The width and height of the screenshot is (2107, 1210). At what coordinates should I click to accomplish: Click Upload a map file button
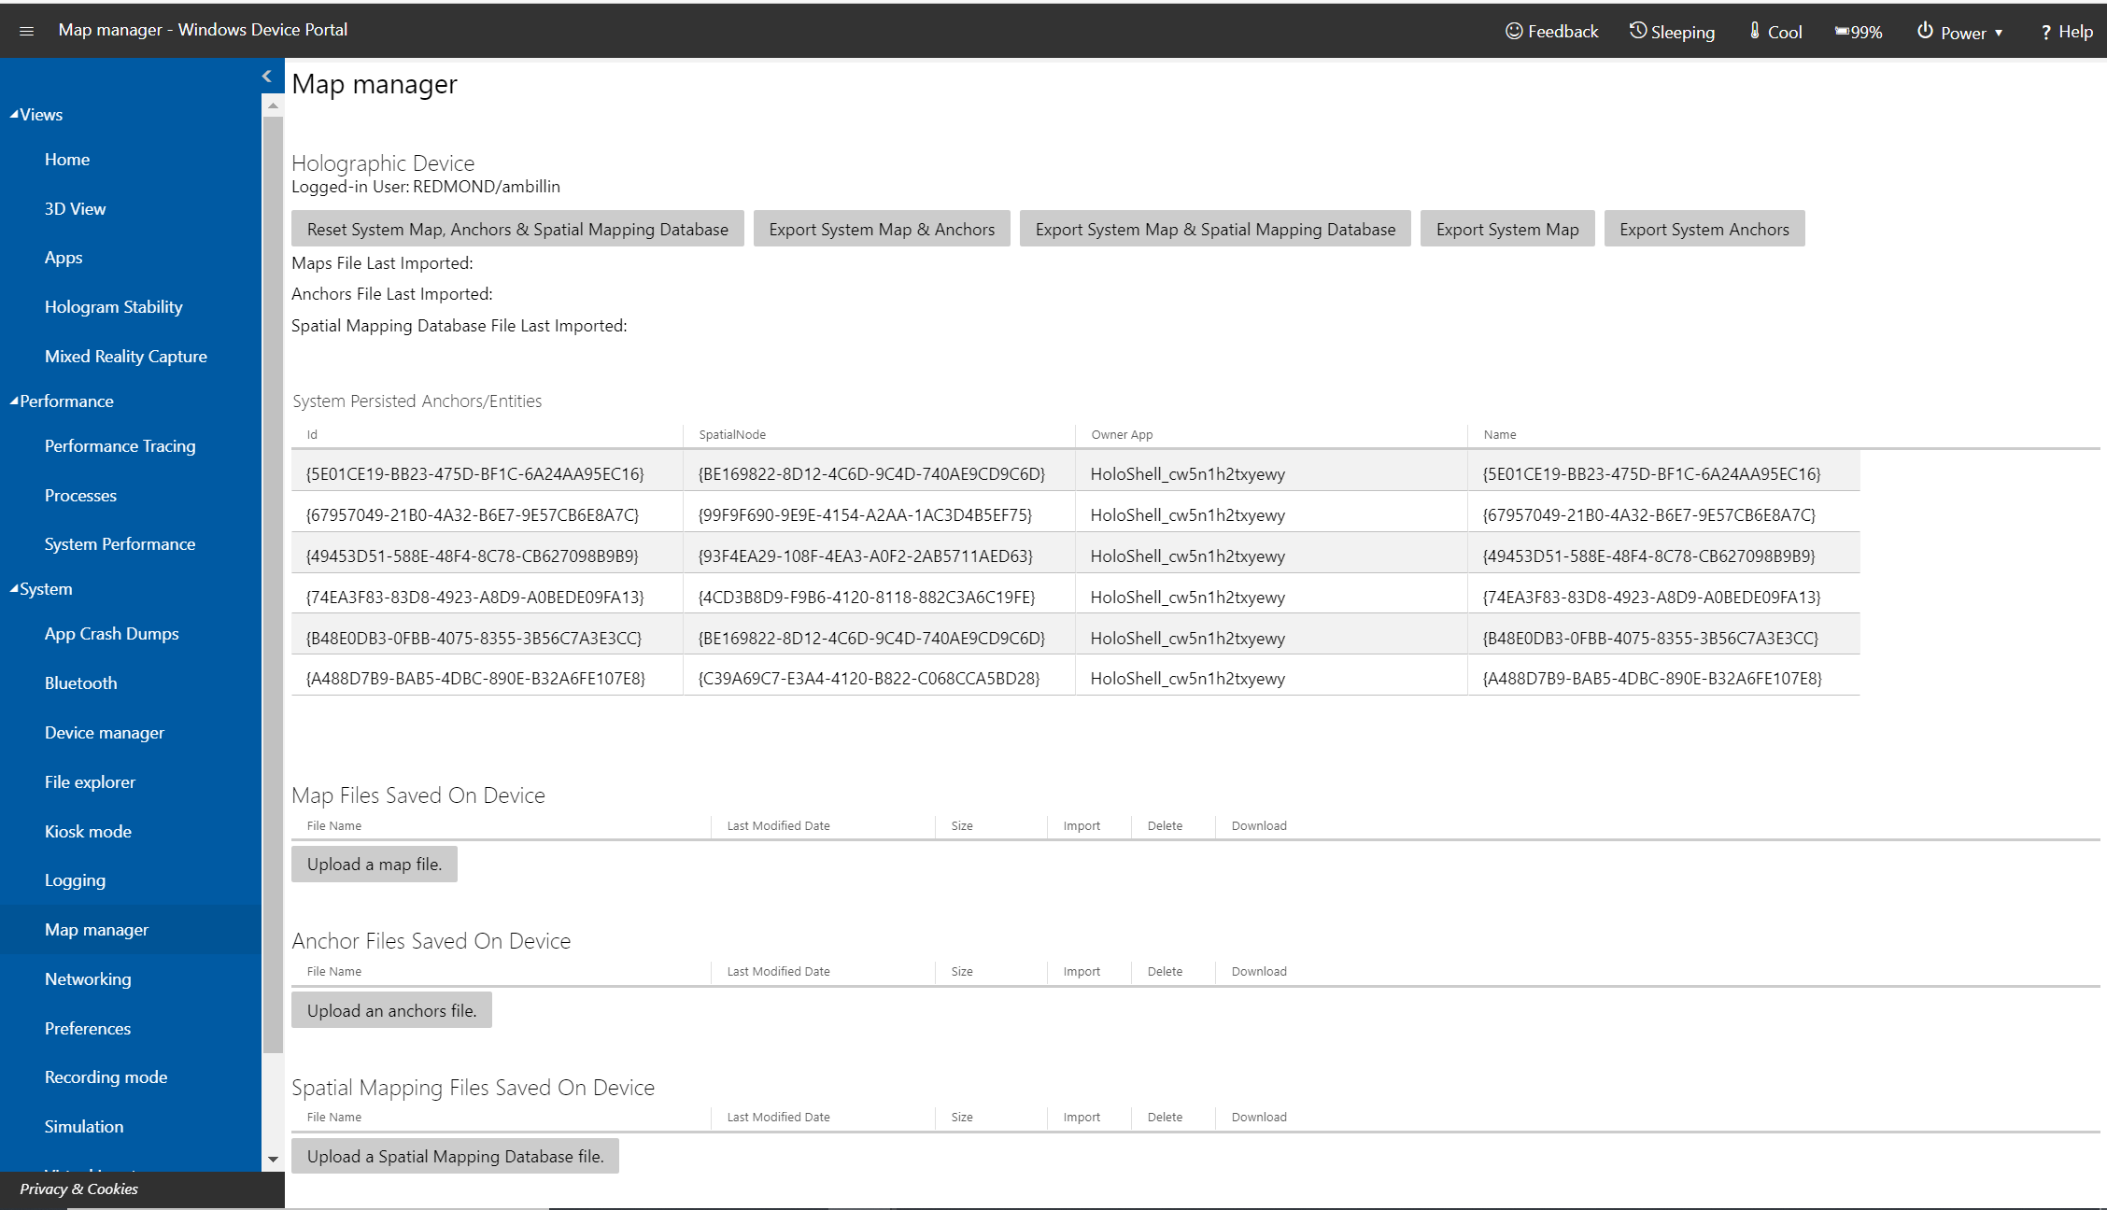click(374, 864)
